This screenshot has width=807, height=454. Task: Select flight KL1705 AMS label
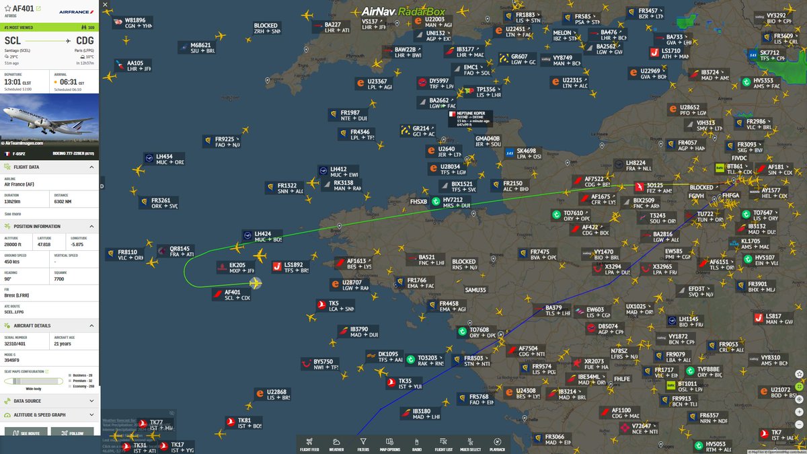(x=748, y=243)
